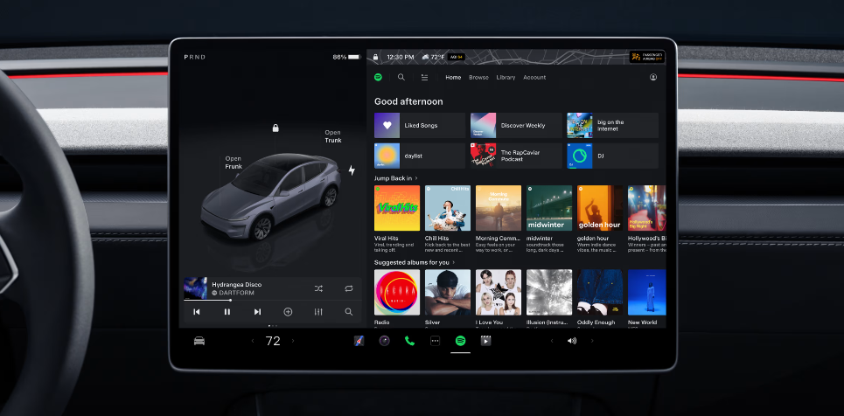
Task: Open the New World album cover
Action: point(647,292)
